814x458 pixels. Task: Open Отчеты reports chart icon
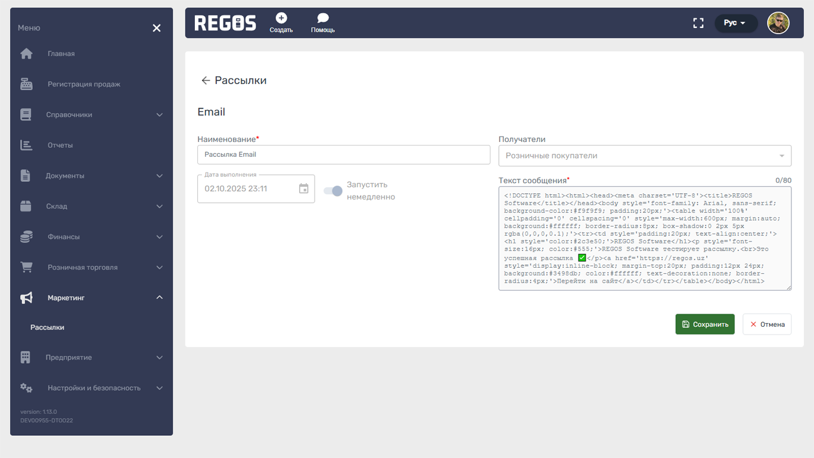27,145
